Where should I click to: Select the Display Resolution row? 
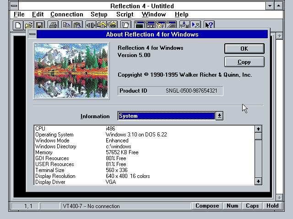(144, 176)
